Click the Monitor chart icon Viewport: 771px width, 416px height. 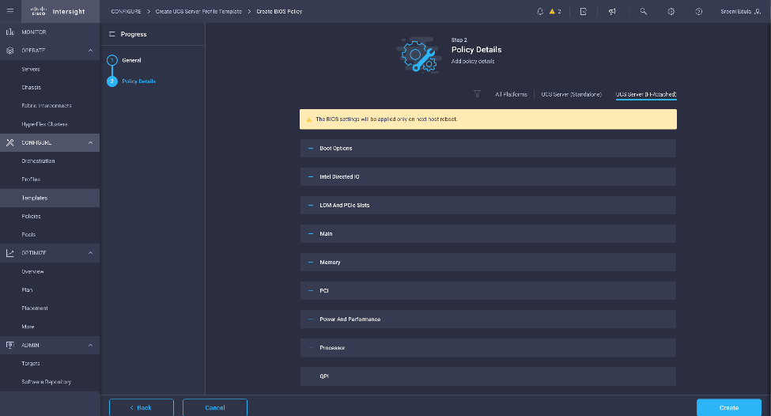pos(9,32)
